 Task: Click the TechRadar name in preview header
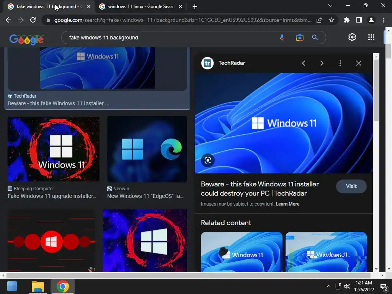click(x=232, y=63)
